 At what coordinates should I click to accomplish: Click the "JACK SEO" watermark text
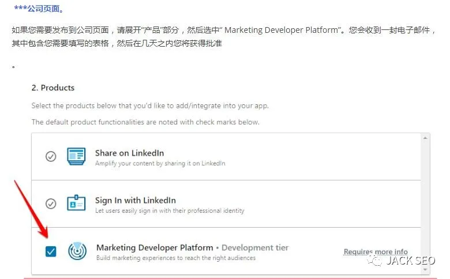pos(410,261)
